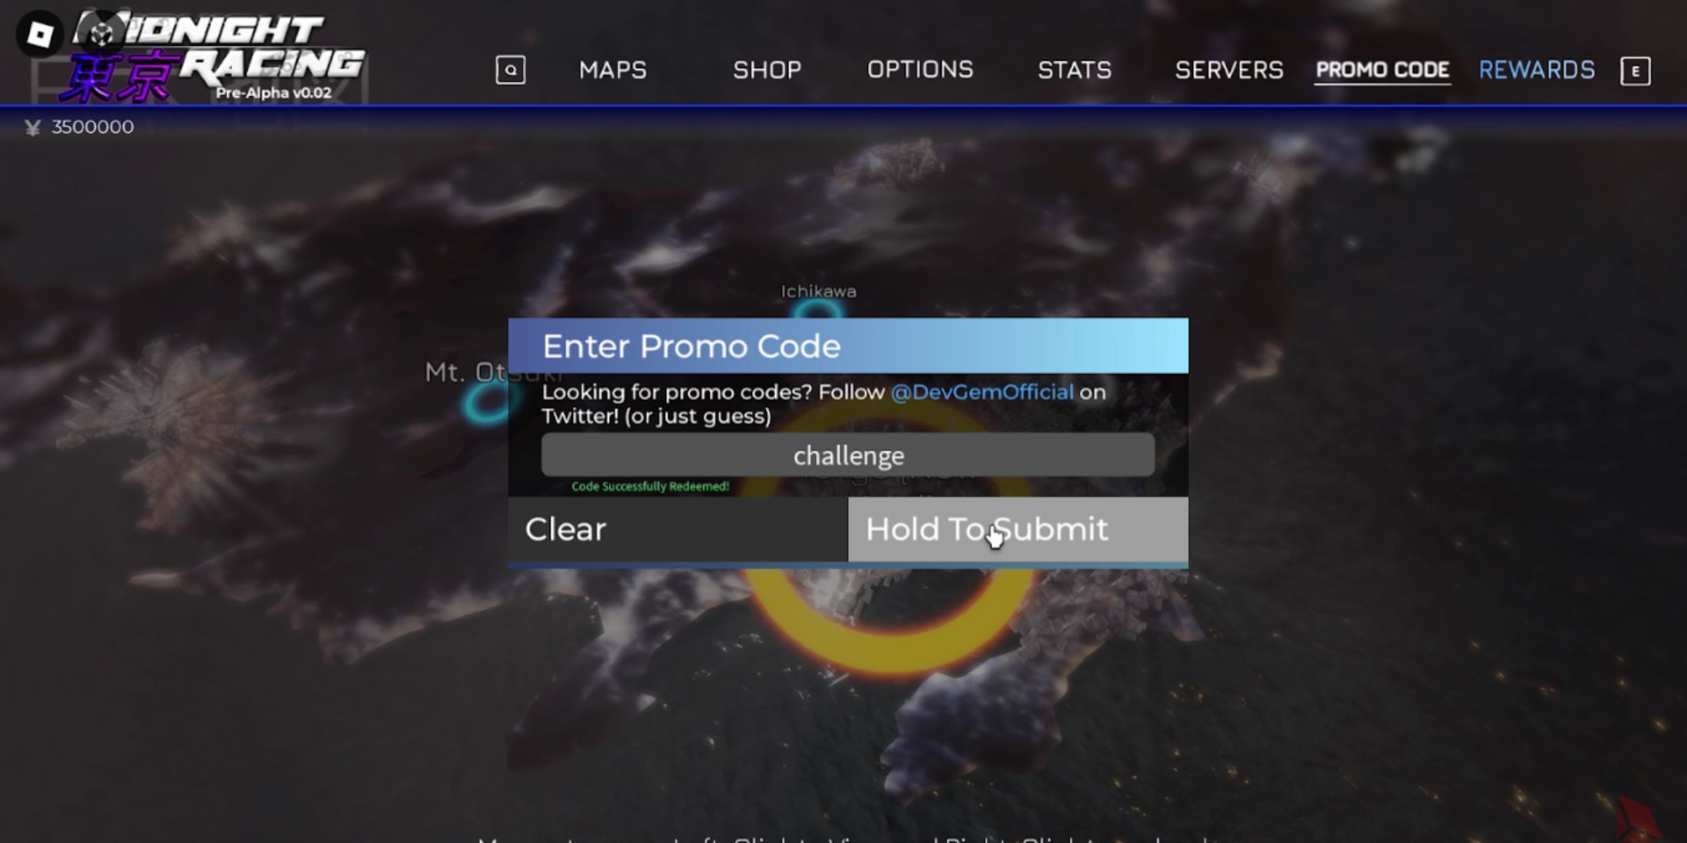
Task: Select the OPTIONS menu icon
Action: (919, 69)
